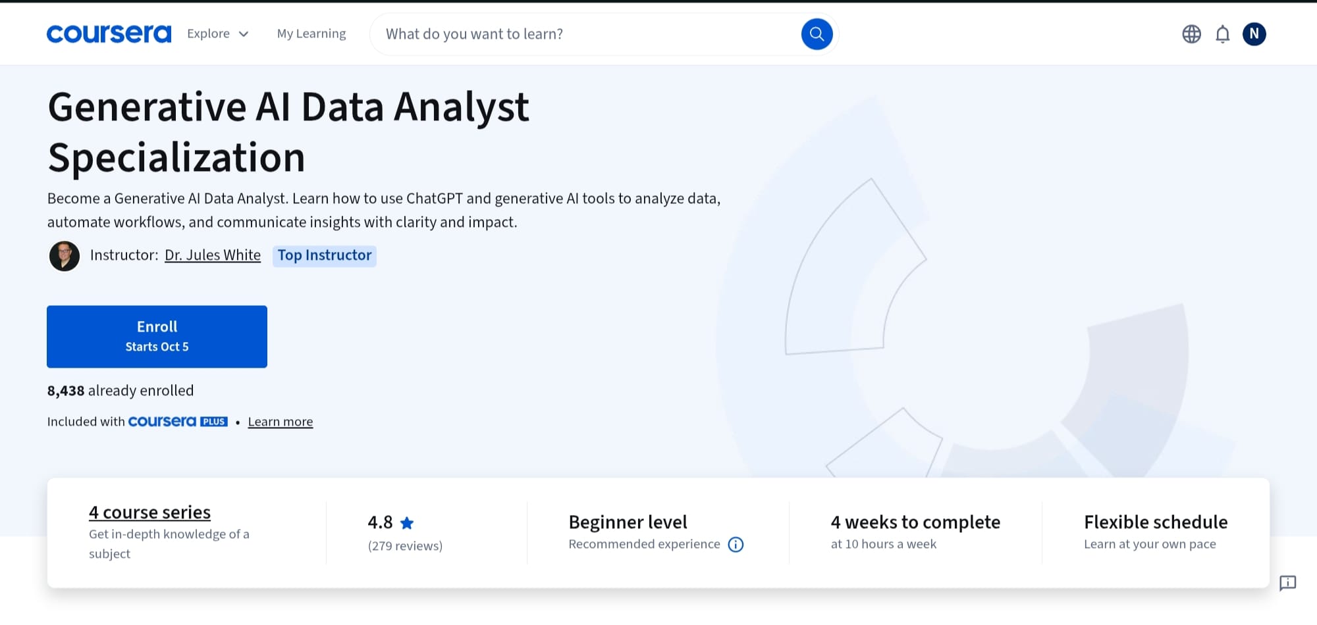The height and width of the screenshot is (625, 1317).
Task: Click the info icon next to Recommended experience
Action: [736, 544]
